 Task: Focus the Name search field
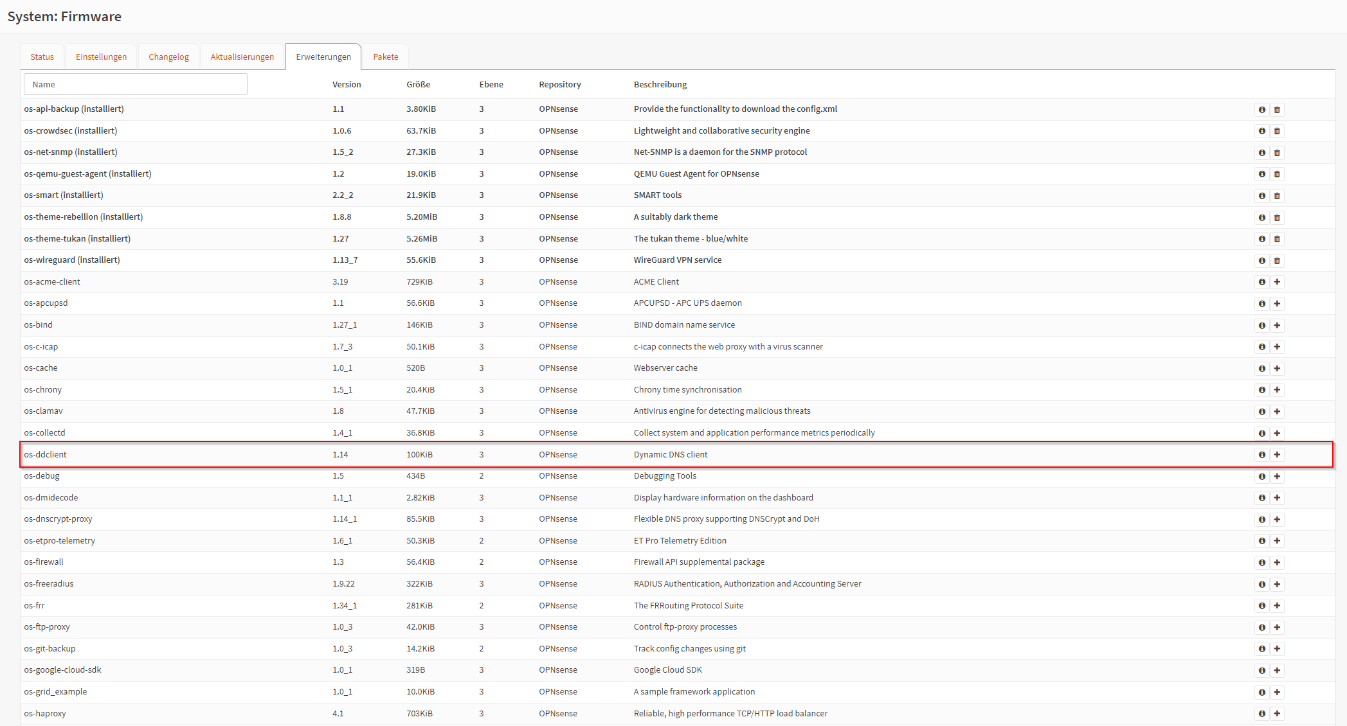tap(135, 84)
